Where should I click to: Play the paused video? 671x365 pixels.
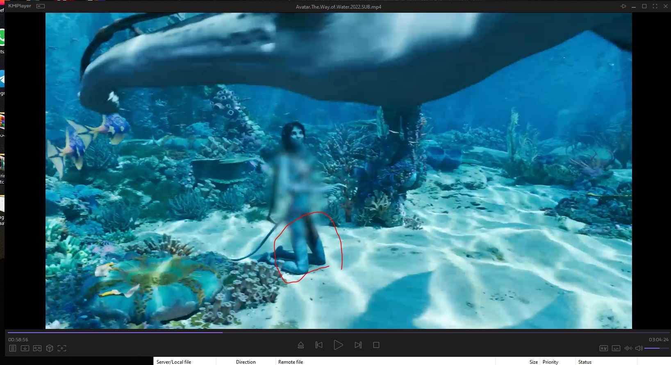338,345
